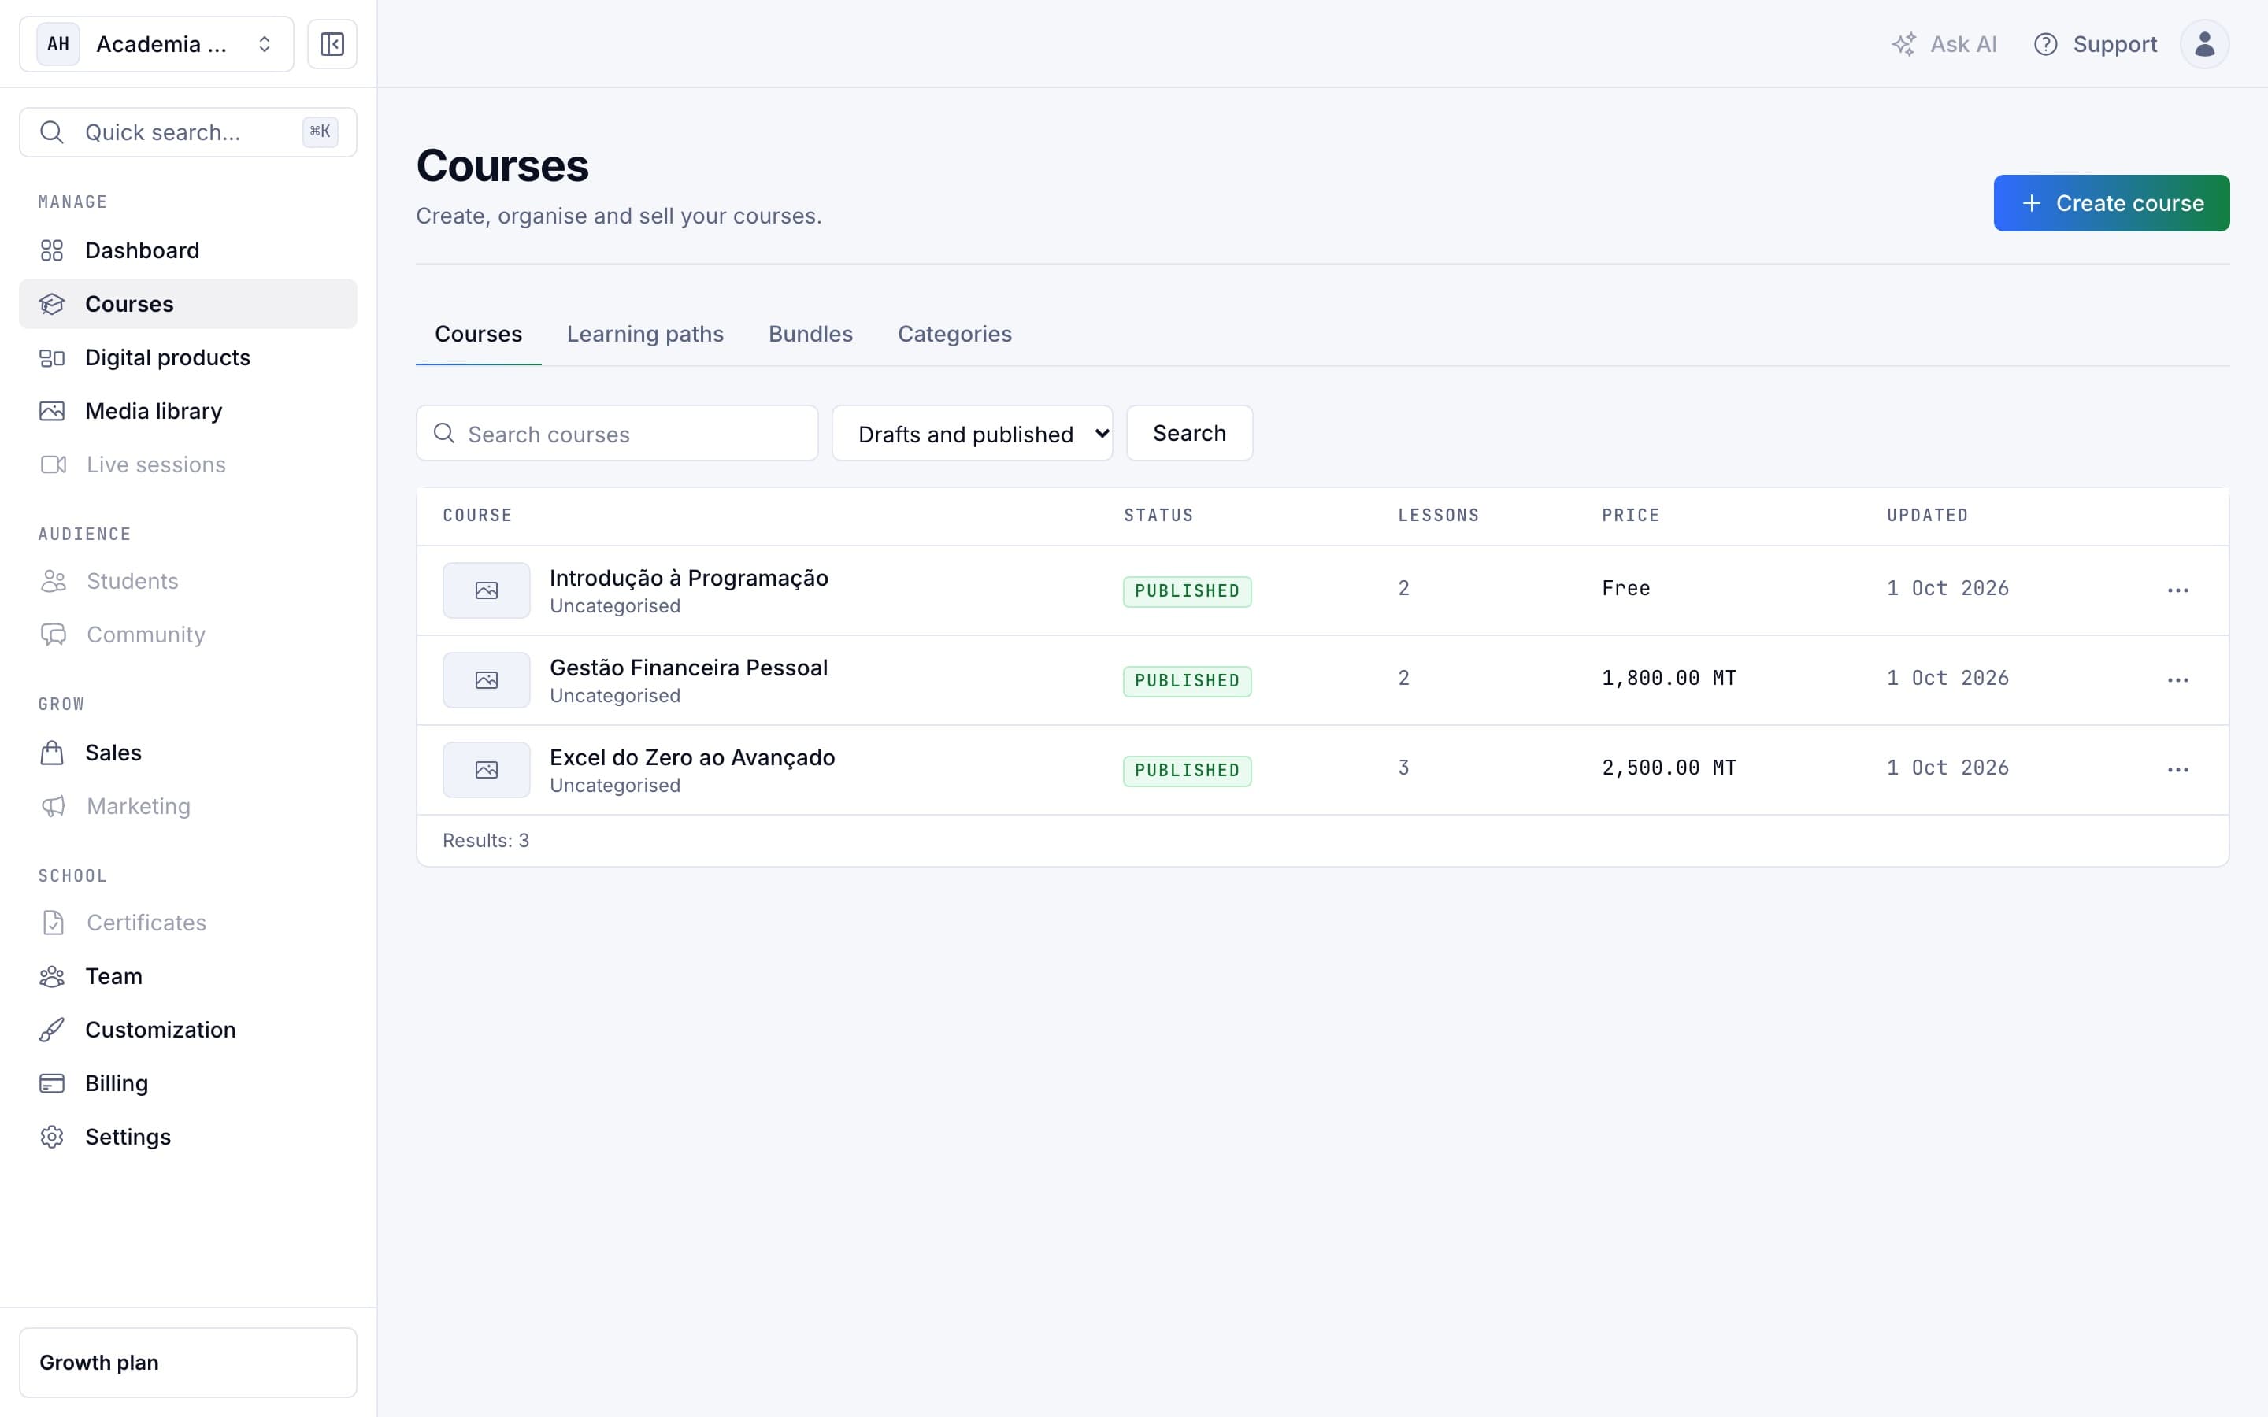Open the Growth plan panel

(187, 1362)
